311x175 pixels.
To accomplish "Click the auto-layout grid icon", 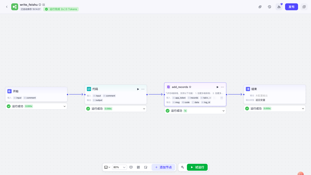I will pyautogui.click(x=138, y=167).
